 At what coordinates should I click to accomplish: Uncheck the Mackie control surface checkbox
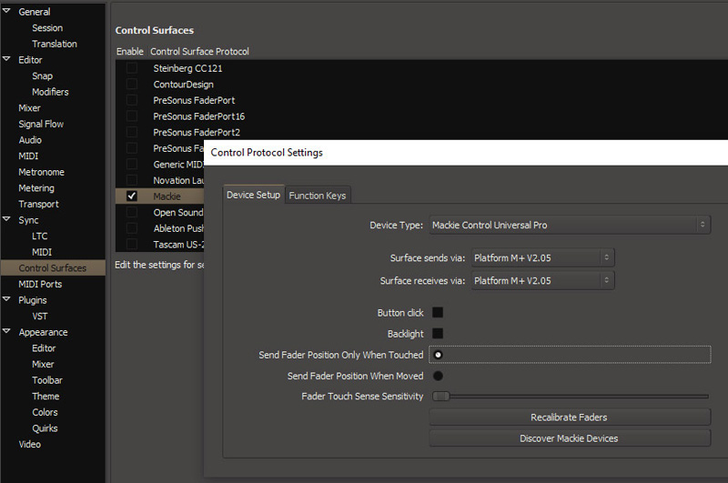click(x=132, y=196)
